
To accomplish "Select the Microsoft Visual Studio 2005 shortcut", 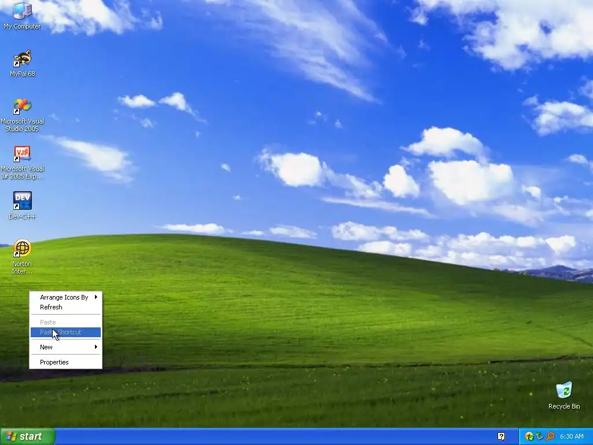I will tap(23, 115).
